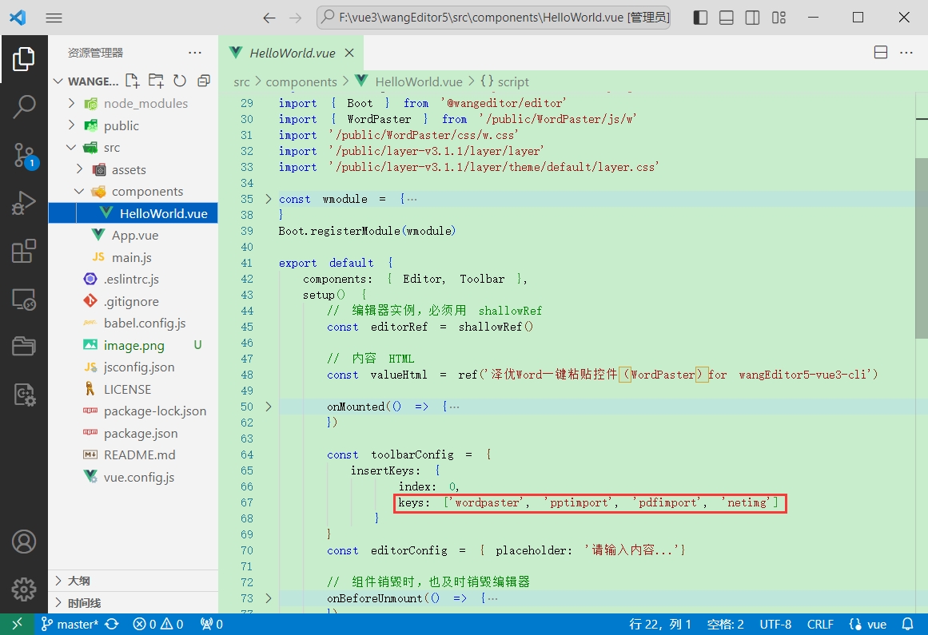
Task: Click the master branch in status bar
Action: [70, 624]
